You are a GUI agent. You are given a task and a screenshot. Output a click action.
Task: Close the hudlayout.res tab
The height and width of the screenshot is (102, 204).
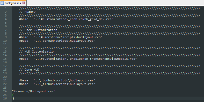(x=23, y=3)
